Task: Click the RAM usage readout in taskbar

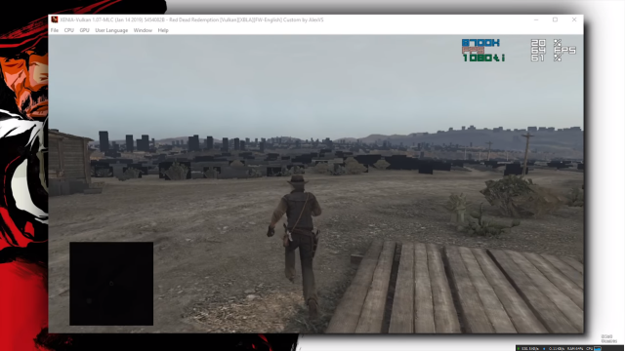Action: [575, 348]
